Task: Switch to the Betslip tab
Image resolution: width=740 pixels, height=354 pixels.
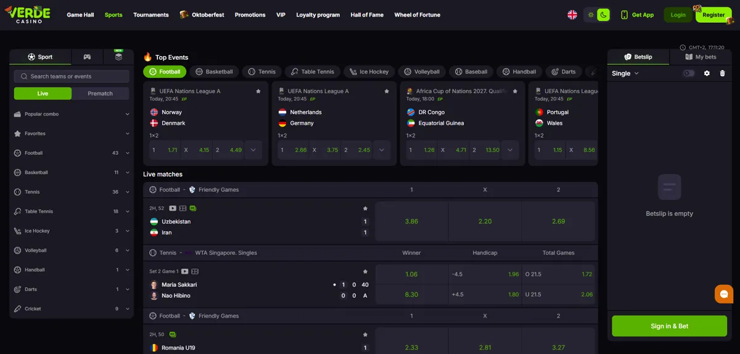Action: 638,57
